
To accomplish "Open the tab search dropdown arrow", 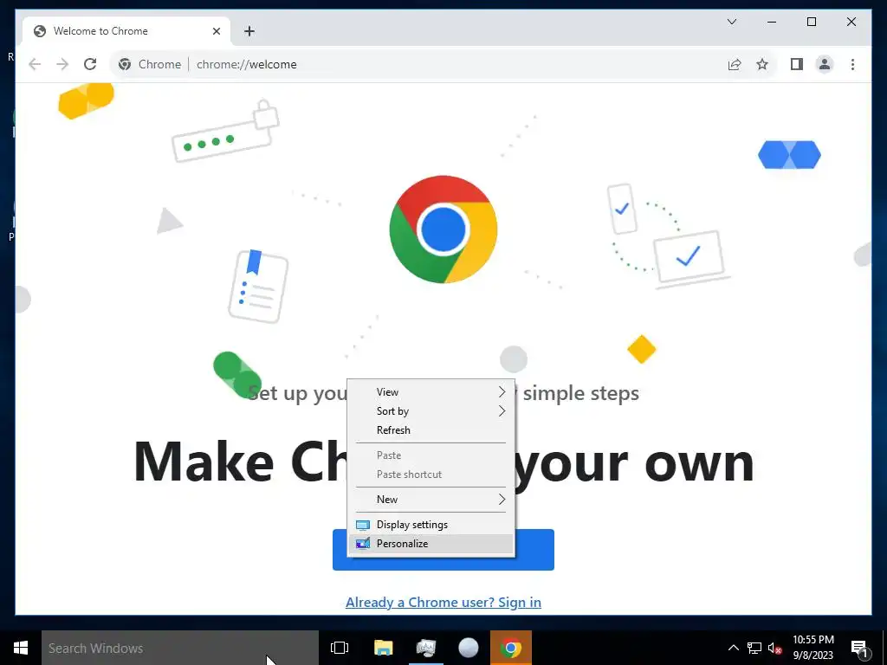I will [x=731, y=22].
